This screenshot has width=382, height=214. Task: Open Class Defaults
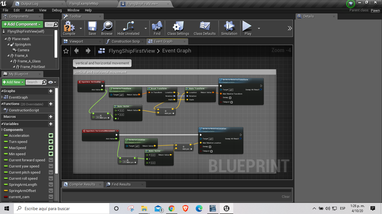point(204,28)
